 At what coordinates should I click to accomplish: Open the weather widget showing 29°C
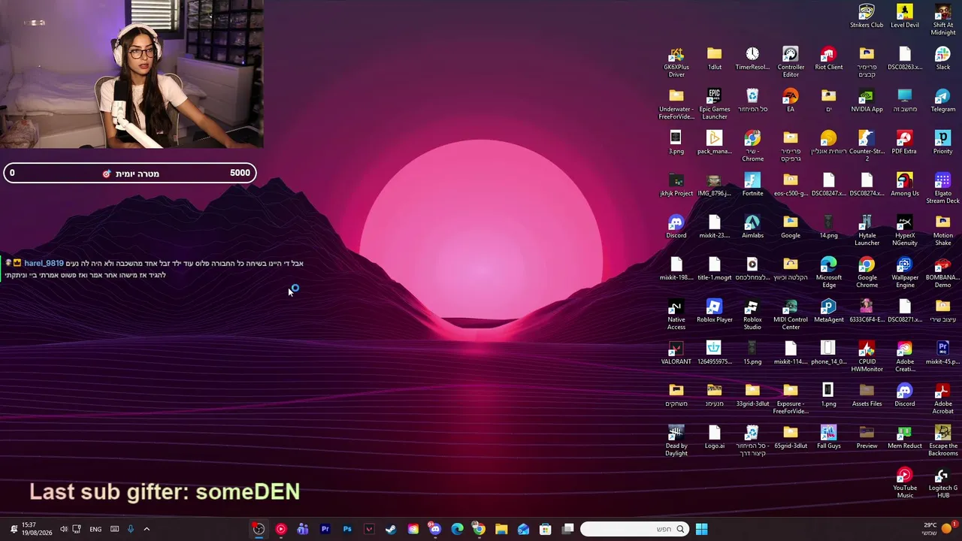(936, 529)
